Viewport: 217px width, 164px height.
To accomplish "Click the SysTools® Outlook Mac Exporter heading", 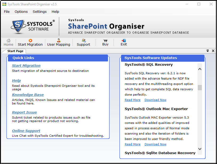I will (156, 109).
